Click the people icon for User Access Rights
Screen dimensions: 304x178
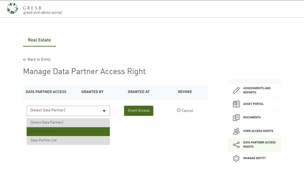click(x=236, y=131)
